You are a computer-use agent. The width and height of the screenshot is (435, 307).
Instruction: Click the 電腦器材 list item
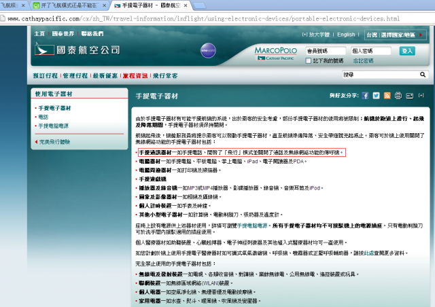click(223, 162)
